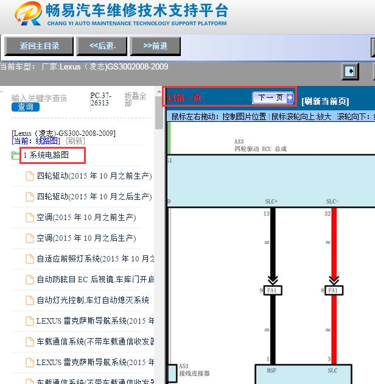This screenshot has height=384, width=375.
Task: Click the sidebar scrollbar up arrow
Action: [x=159, y=91]
